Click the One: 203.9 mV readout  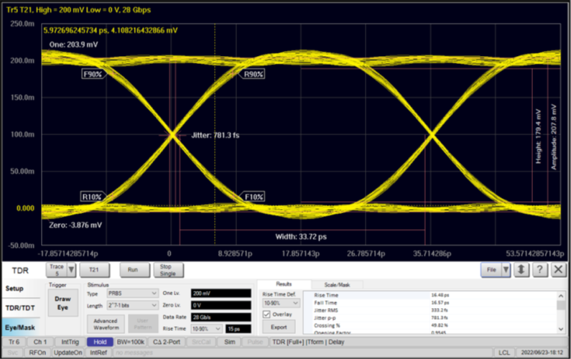tap(73, 45)
